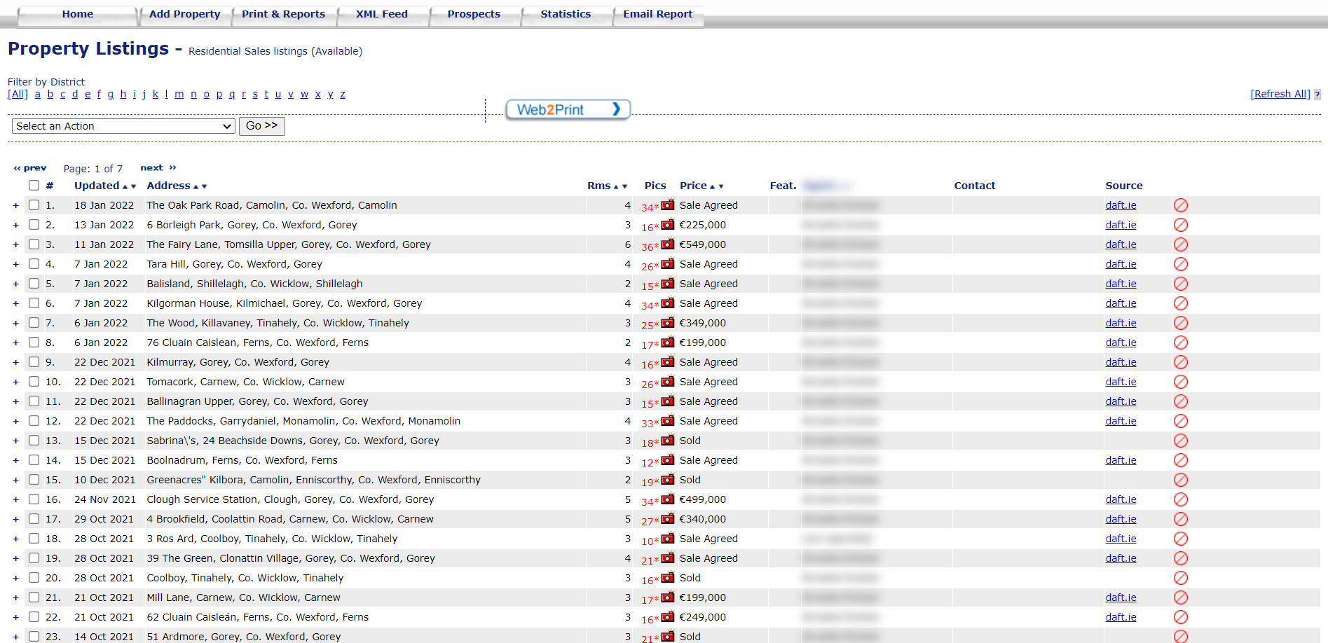Viewport: 1328px width, 643px height.
Task: Expand Tomacork, Carnew row using plus sign
Action: (x=15, y=382)
